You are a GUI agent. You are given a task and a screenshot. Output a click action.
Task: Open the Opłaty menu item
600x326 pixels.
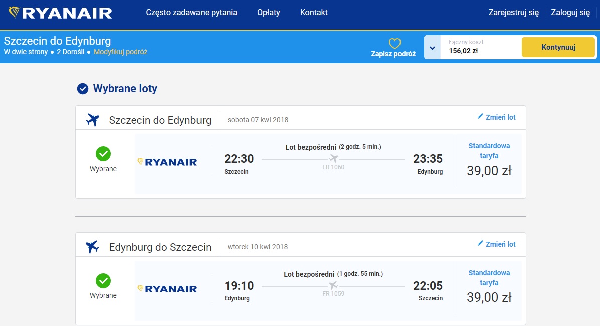tap(269, 12)
